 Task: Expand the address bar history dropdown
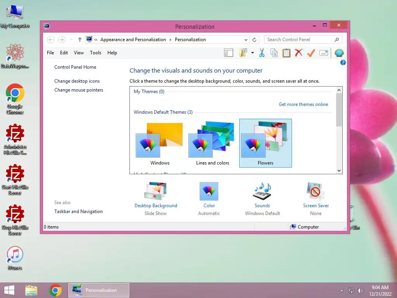point(246,40)
